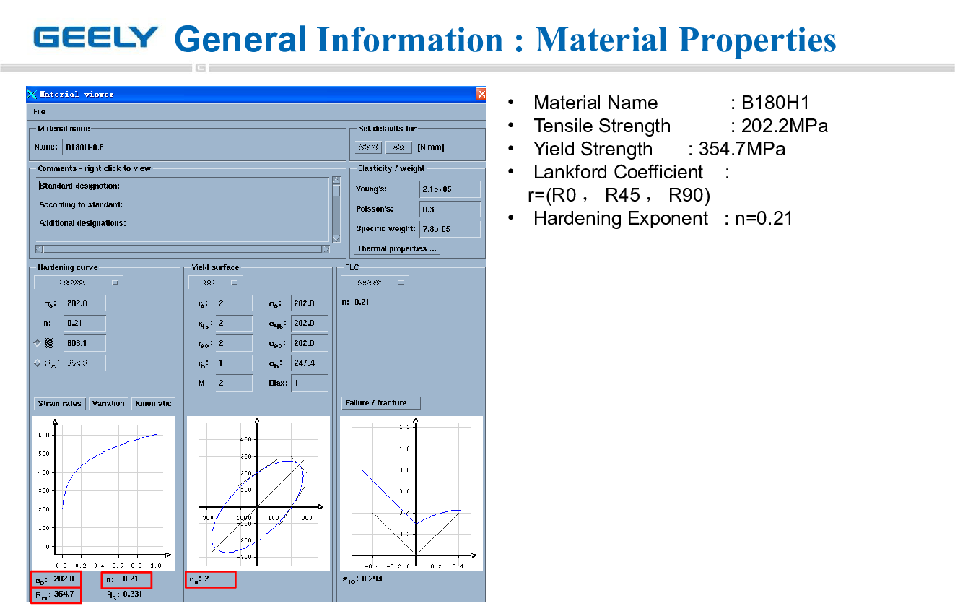Set defaults for Steel
Image resolution: width=955 pixels, height=614 pixels.
pos(368,147)
